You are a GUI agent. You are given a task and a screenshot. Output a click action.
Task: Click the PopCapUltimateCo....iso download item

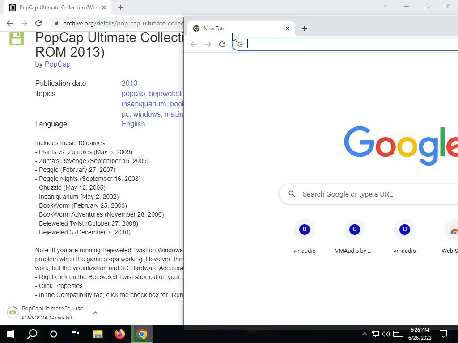click(x=53, y=312)
